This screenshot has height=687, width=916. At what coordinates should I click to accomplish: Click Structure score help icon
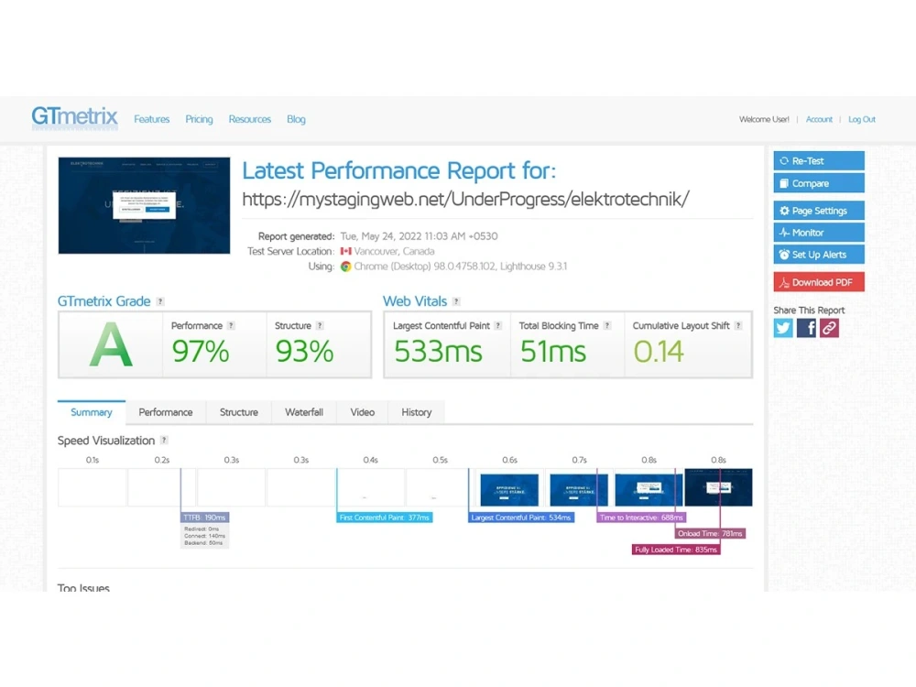click(x=320, y=325)
